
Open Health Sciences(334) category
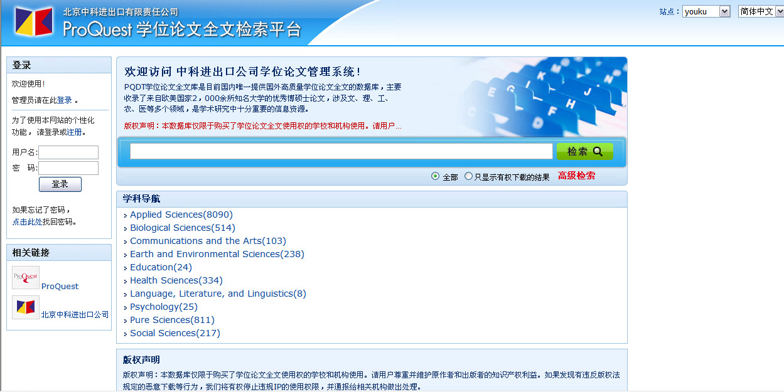click(x=176, y=280)
